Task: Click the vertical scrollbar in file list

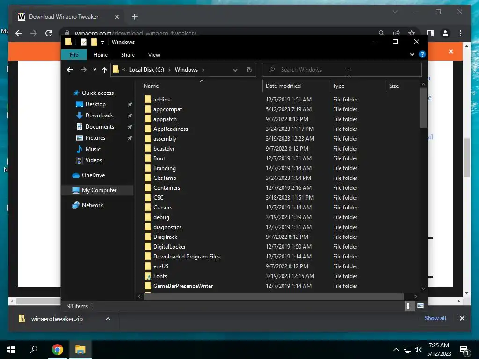Action: coord(423,108)
